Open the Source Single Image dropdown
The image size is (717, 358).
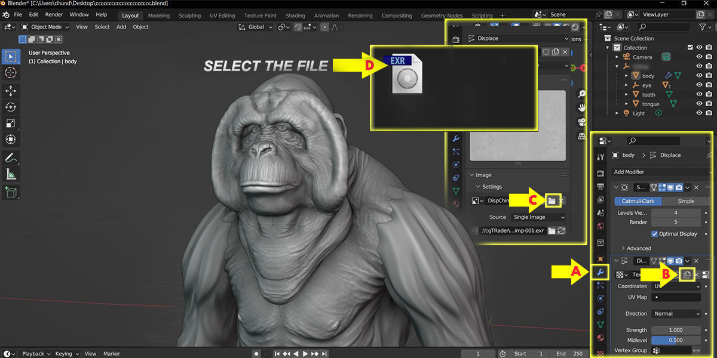(x=538, y=217)
